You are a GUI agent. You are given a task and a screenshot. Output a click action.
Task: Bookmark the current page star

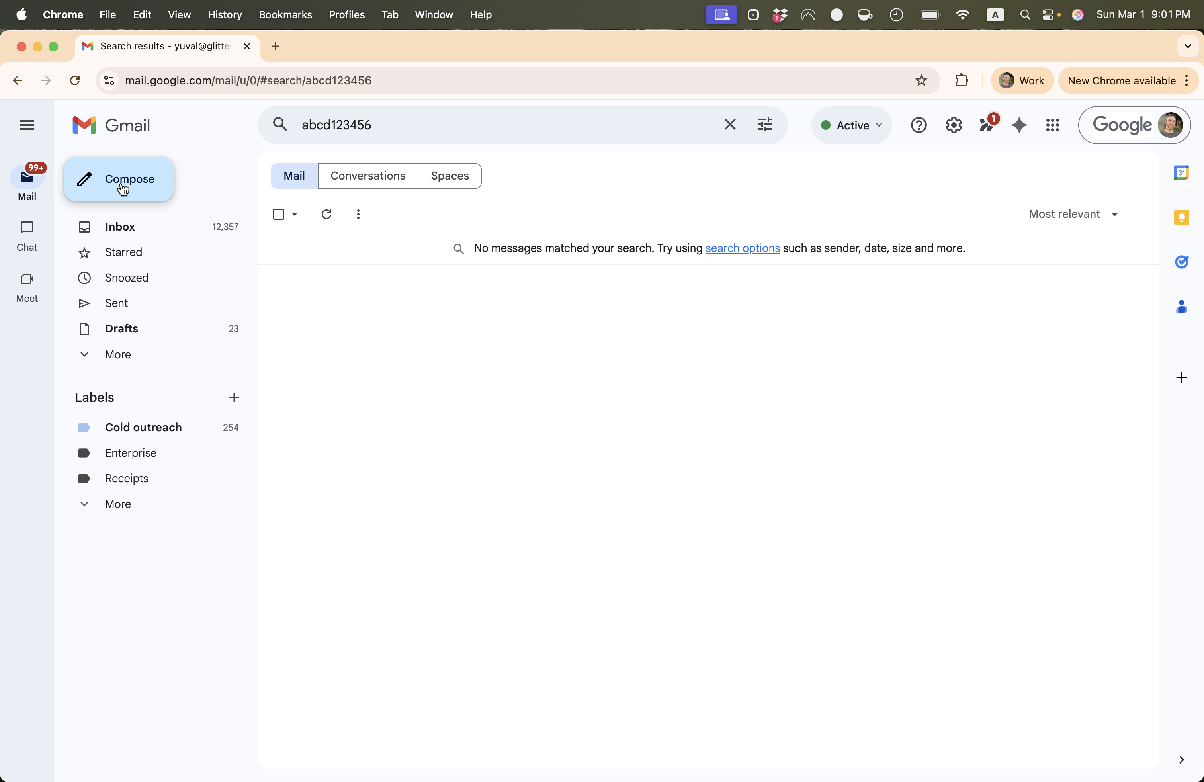coord(921,80)
